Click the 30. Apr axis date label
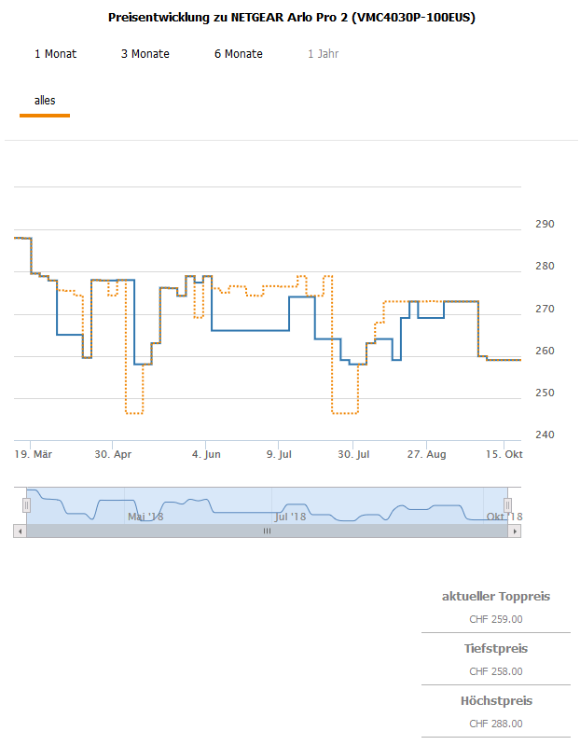The image size is (580, 745). pyautogui.click(x=113, y=454)
